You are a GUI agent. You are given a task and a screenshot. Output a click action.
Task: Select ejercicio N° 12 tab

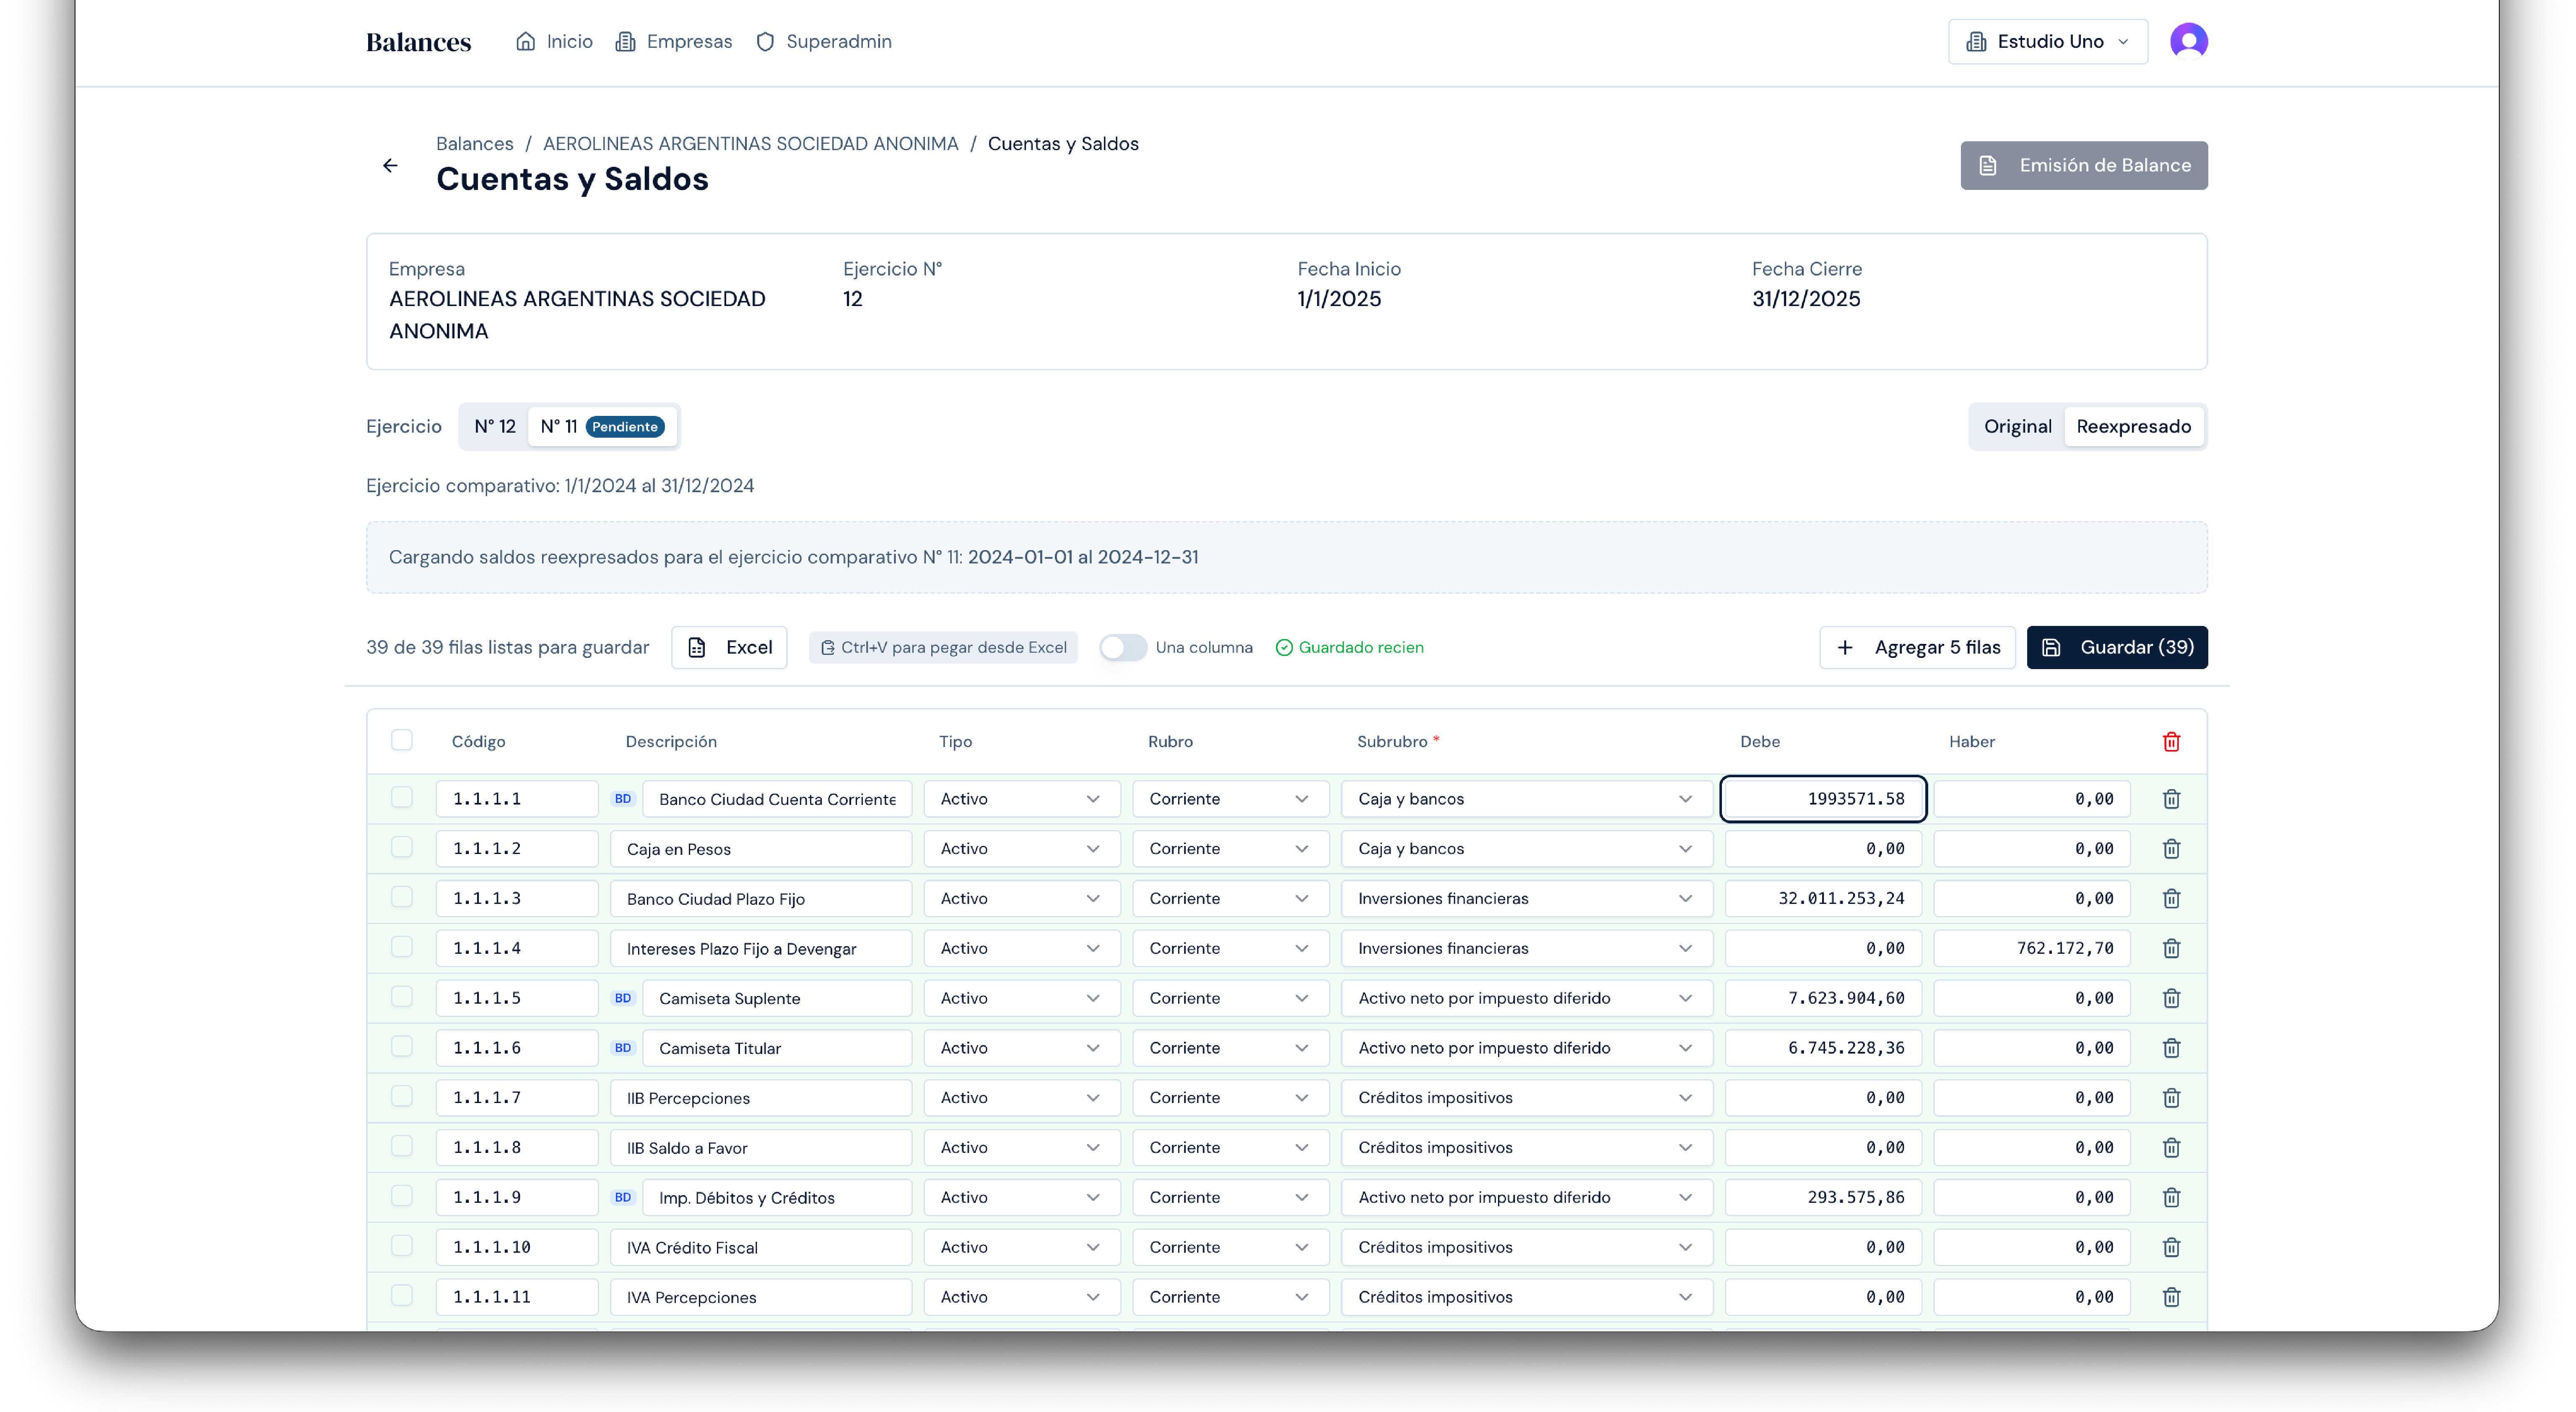click(x=495, y=427)
